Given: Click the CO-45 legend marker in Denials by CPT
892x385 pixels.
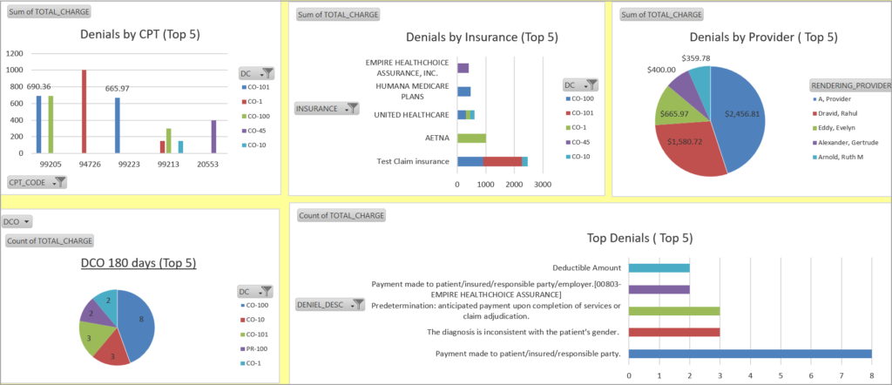Looking at the screenshot, I should 243,132.
